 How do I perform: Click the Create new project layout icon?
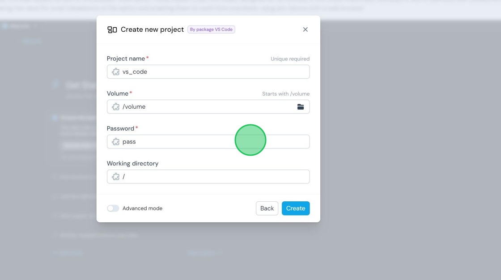112,30
